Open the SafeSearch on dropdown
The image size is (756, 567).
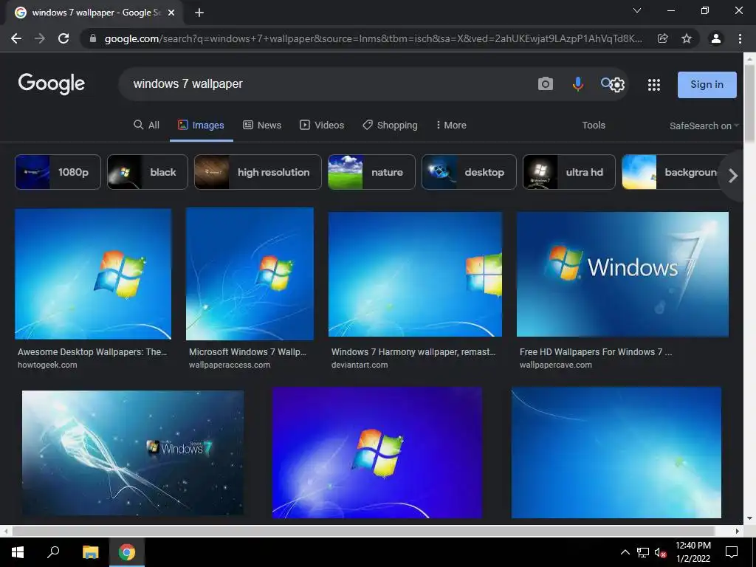click(x=704, y=126)
